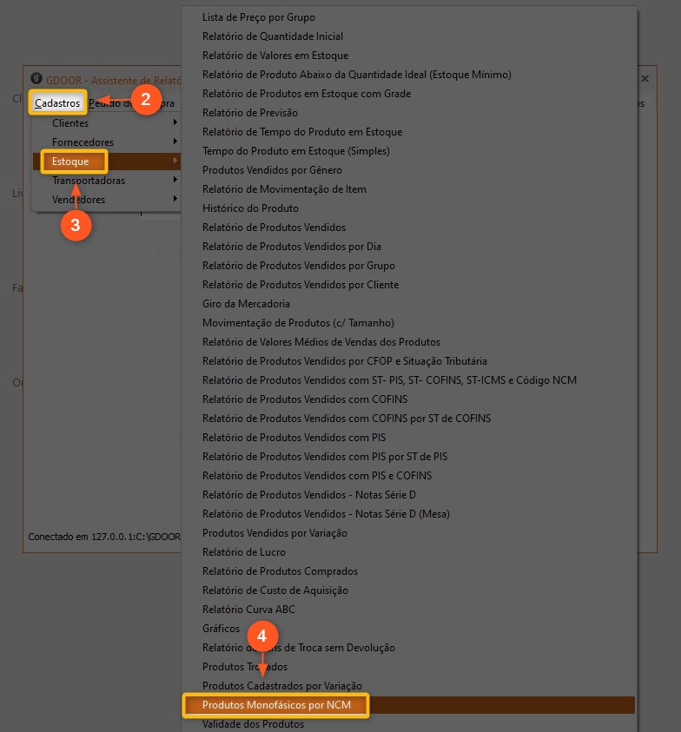Choose Produtos Vendidos por Gênero
Viewport: 681px width, 732px height.
click(x=272, y=170)
